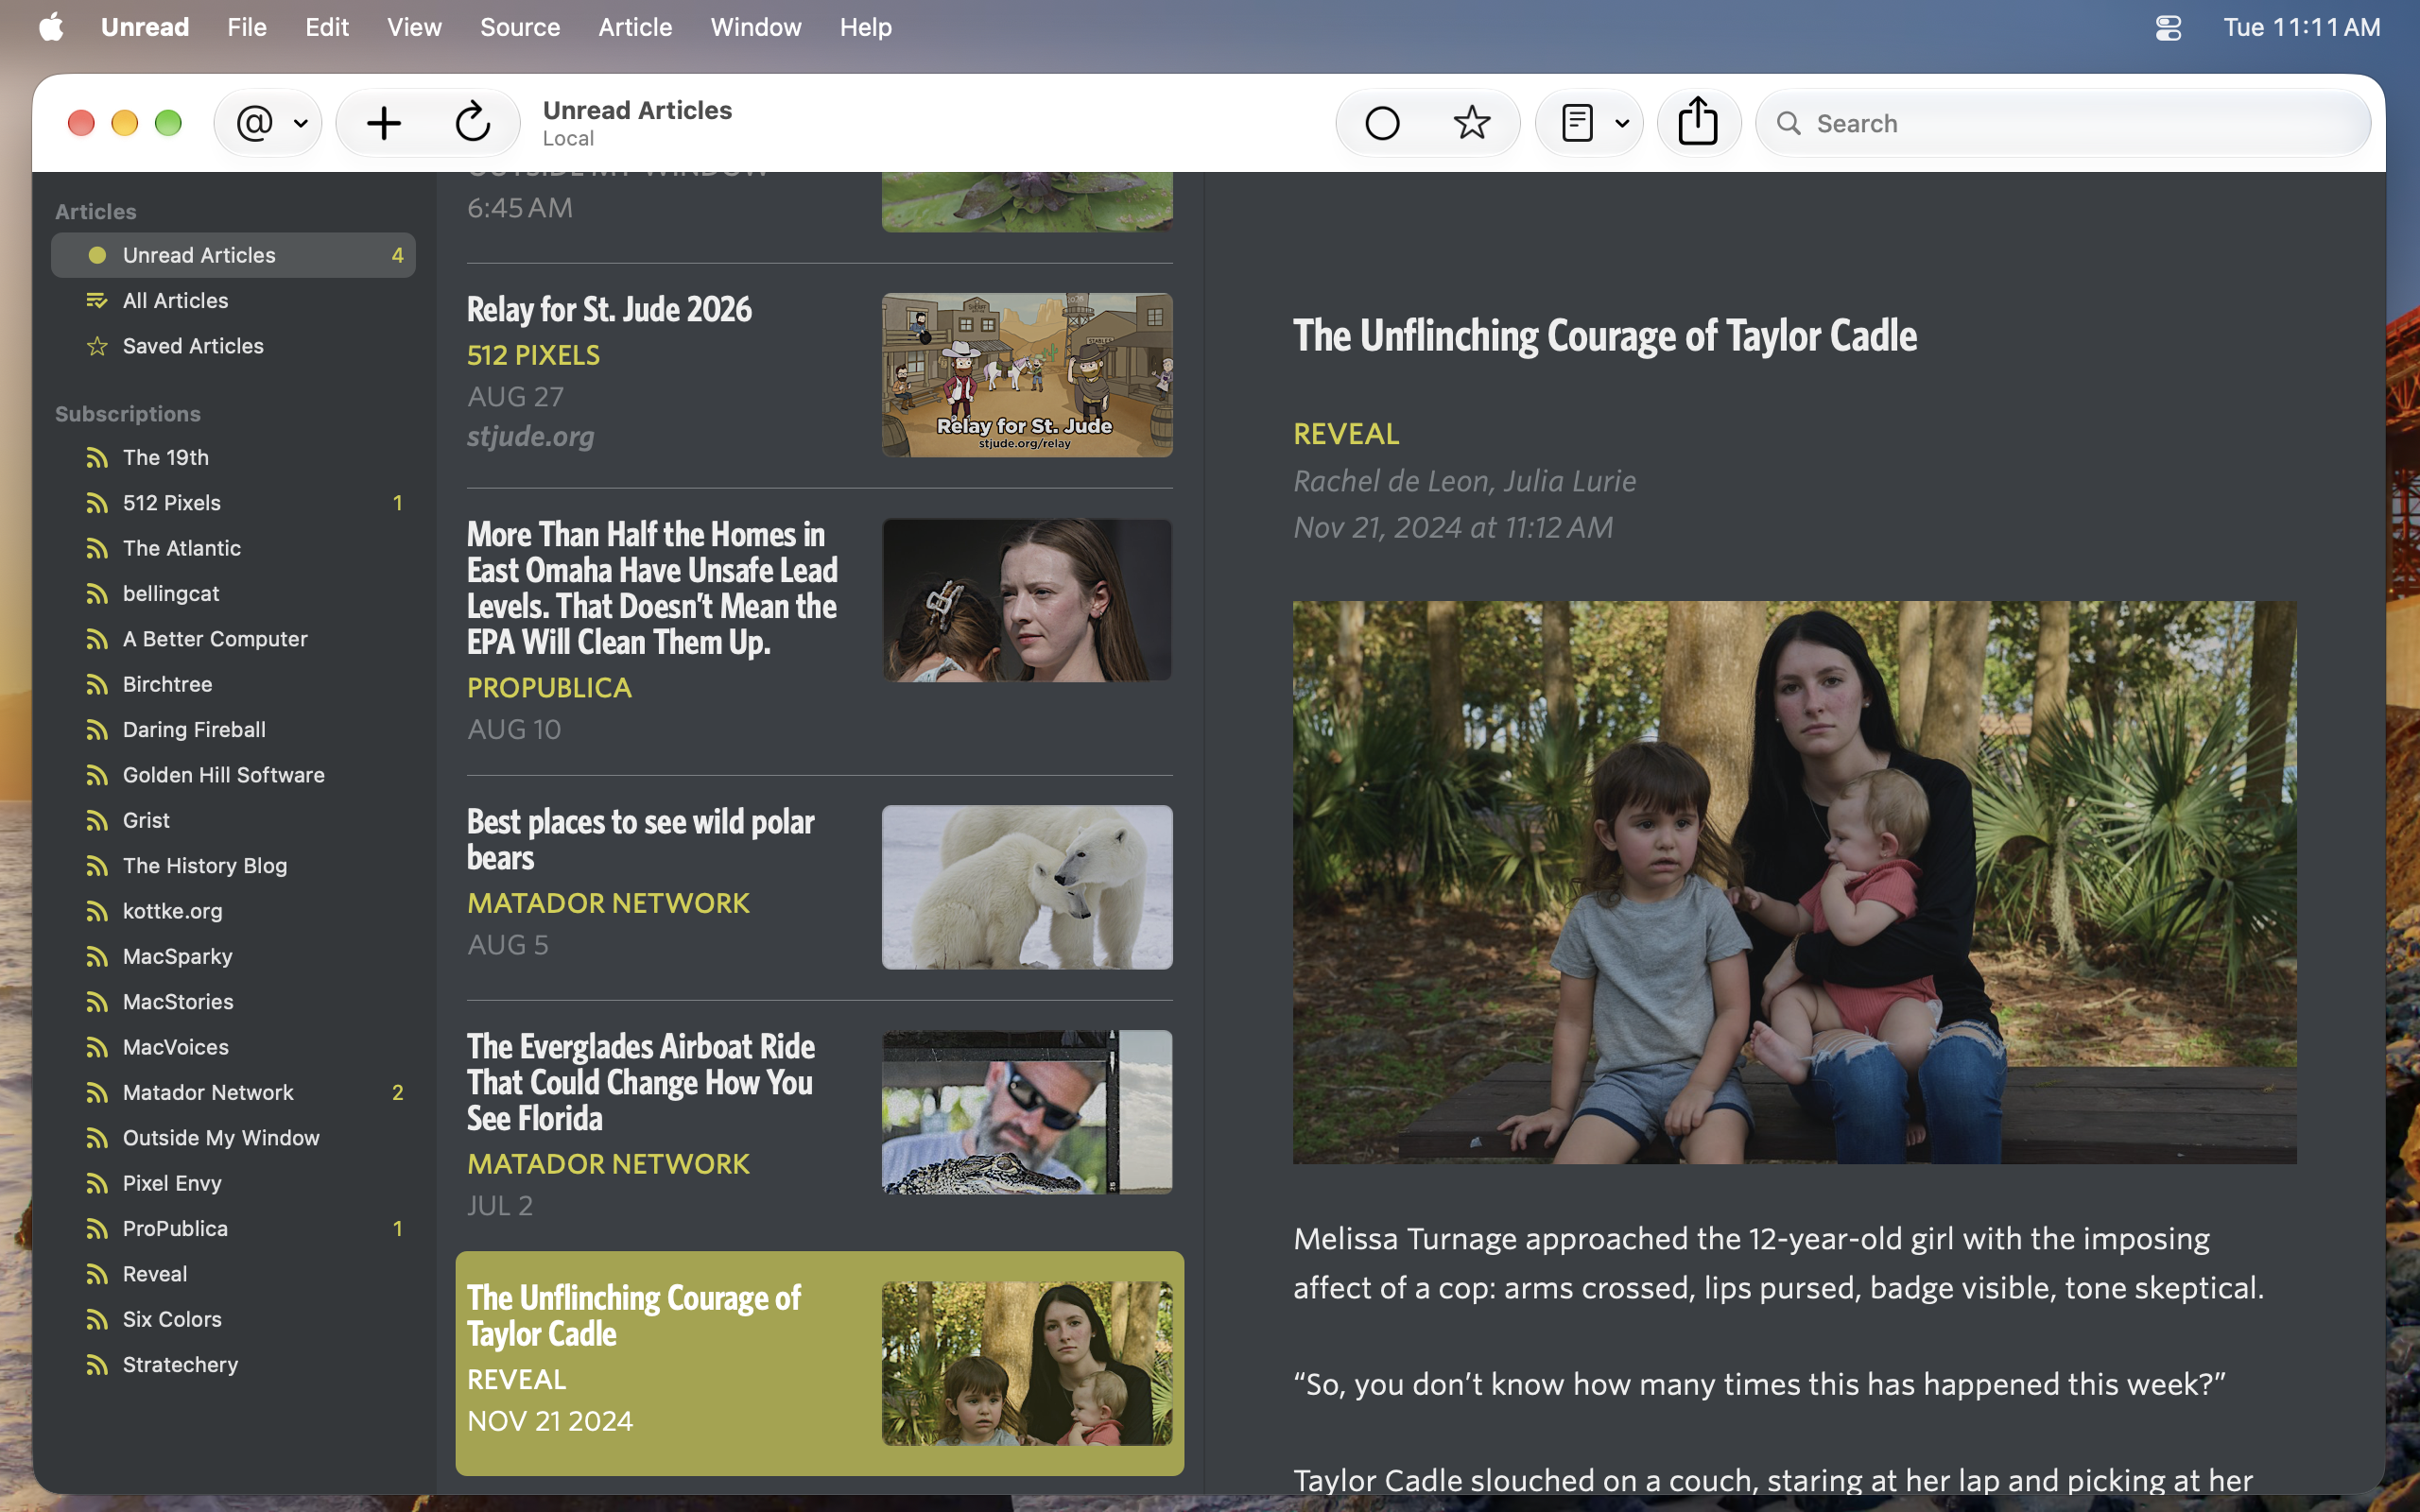Toggle the save article star button
The height and width of the screenshot is (1512, 2420).
pos(1471,123)
